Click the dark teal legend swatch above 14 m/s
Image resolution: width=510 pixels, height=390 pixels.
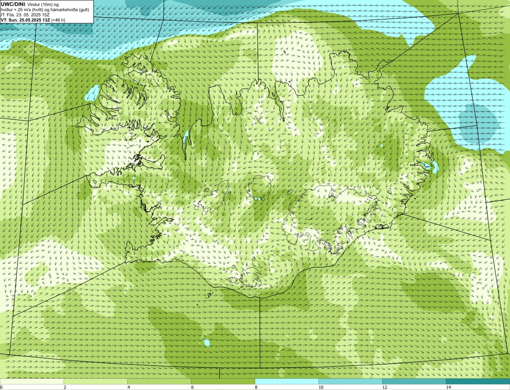click(x=478, y=381)
